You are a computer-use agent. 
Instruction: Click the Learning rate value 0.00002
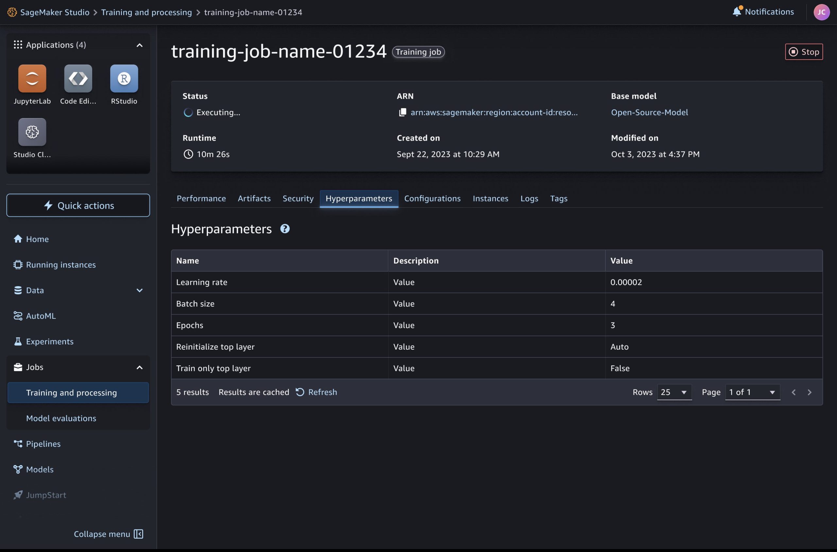pyautogui.click(x=626, y=282)
